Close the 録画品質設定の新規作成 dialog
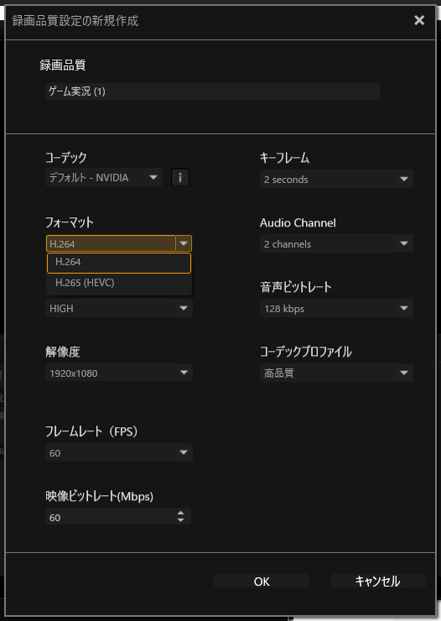 click(419, 20)
